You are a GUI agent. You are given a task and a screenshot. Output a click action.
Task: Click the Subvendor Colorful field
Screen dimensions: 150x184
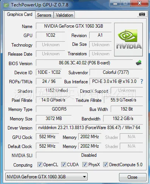point(116,72)
